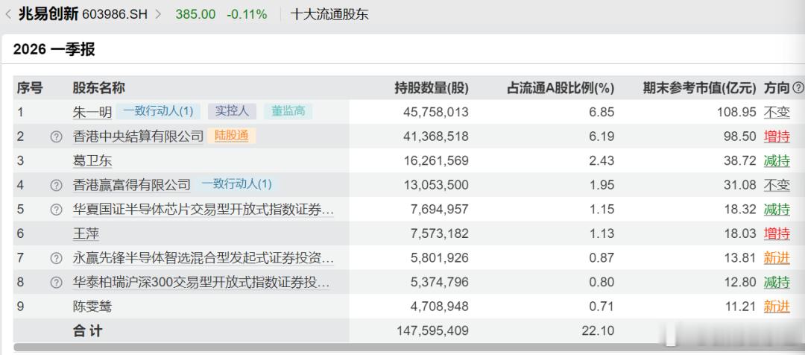805x355 pixels.
Task: Click 减持 direction for 华夏国证 fund row
Action: (777, 210)
